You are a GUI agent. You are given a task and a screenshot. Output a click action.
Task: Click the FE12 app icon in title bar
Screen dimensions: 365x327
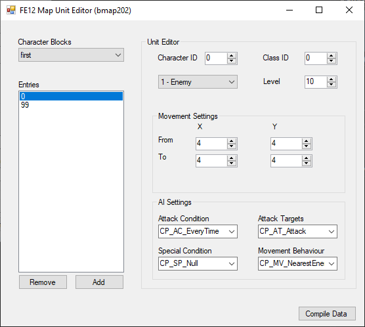11,10
